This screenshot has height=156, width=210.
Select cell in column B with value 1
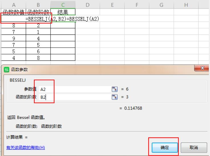coord(38,32)
